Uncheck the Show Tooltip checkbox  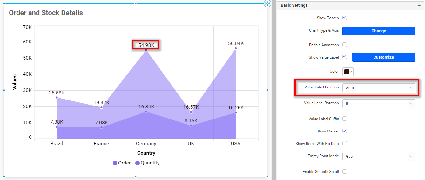(345, 18)
